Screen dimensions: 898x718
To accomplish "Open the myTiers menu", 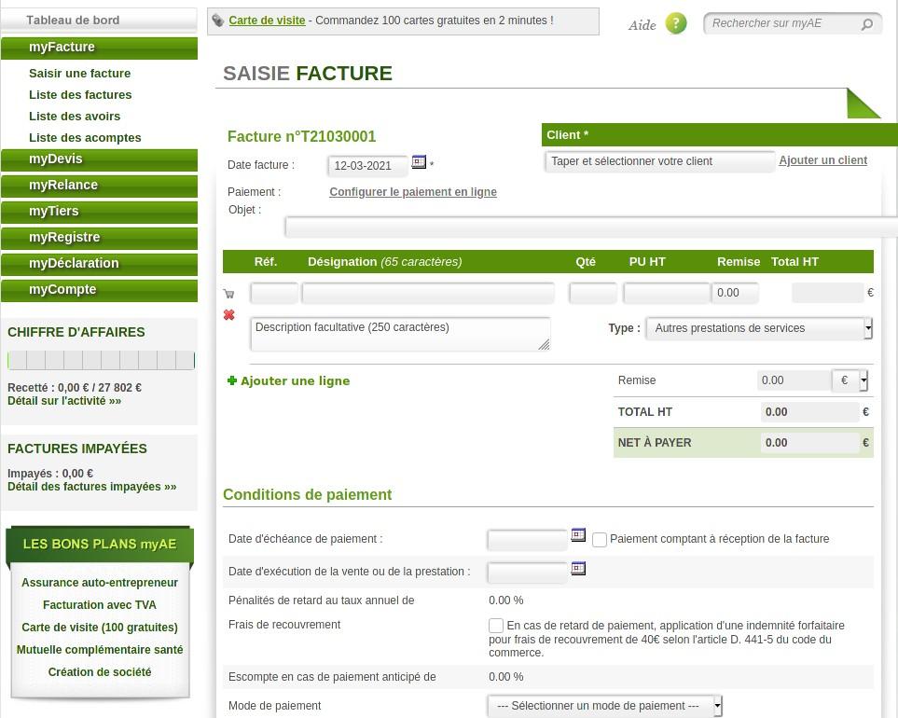I will coord(99,212).
